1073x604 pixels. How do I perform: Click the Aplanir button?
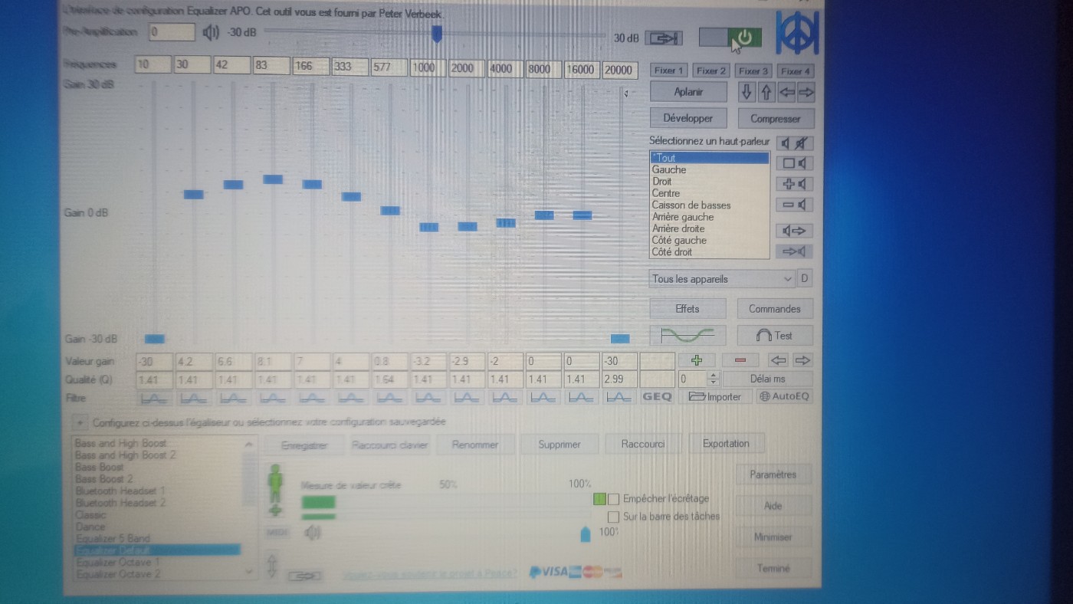point(688,92)
